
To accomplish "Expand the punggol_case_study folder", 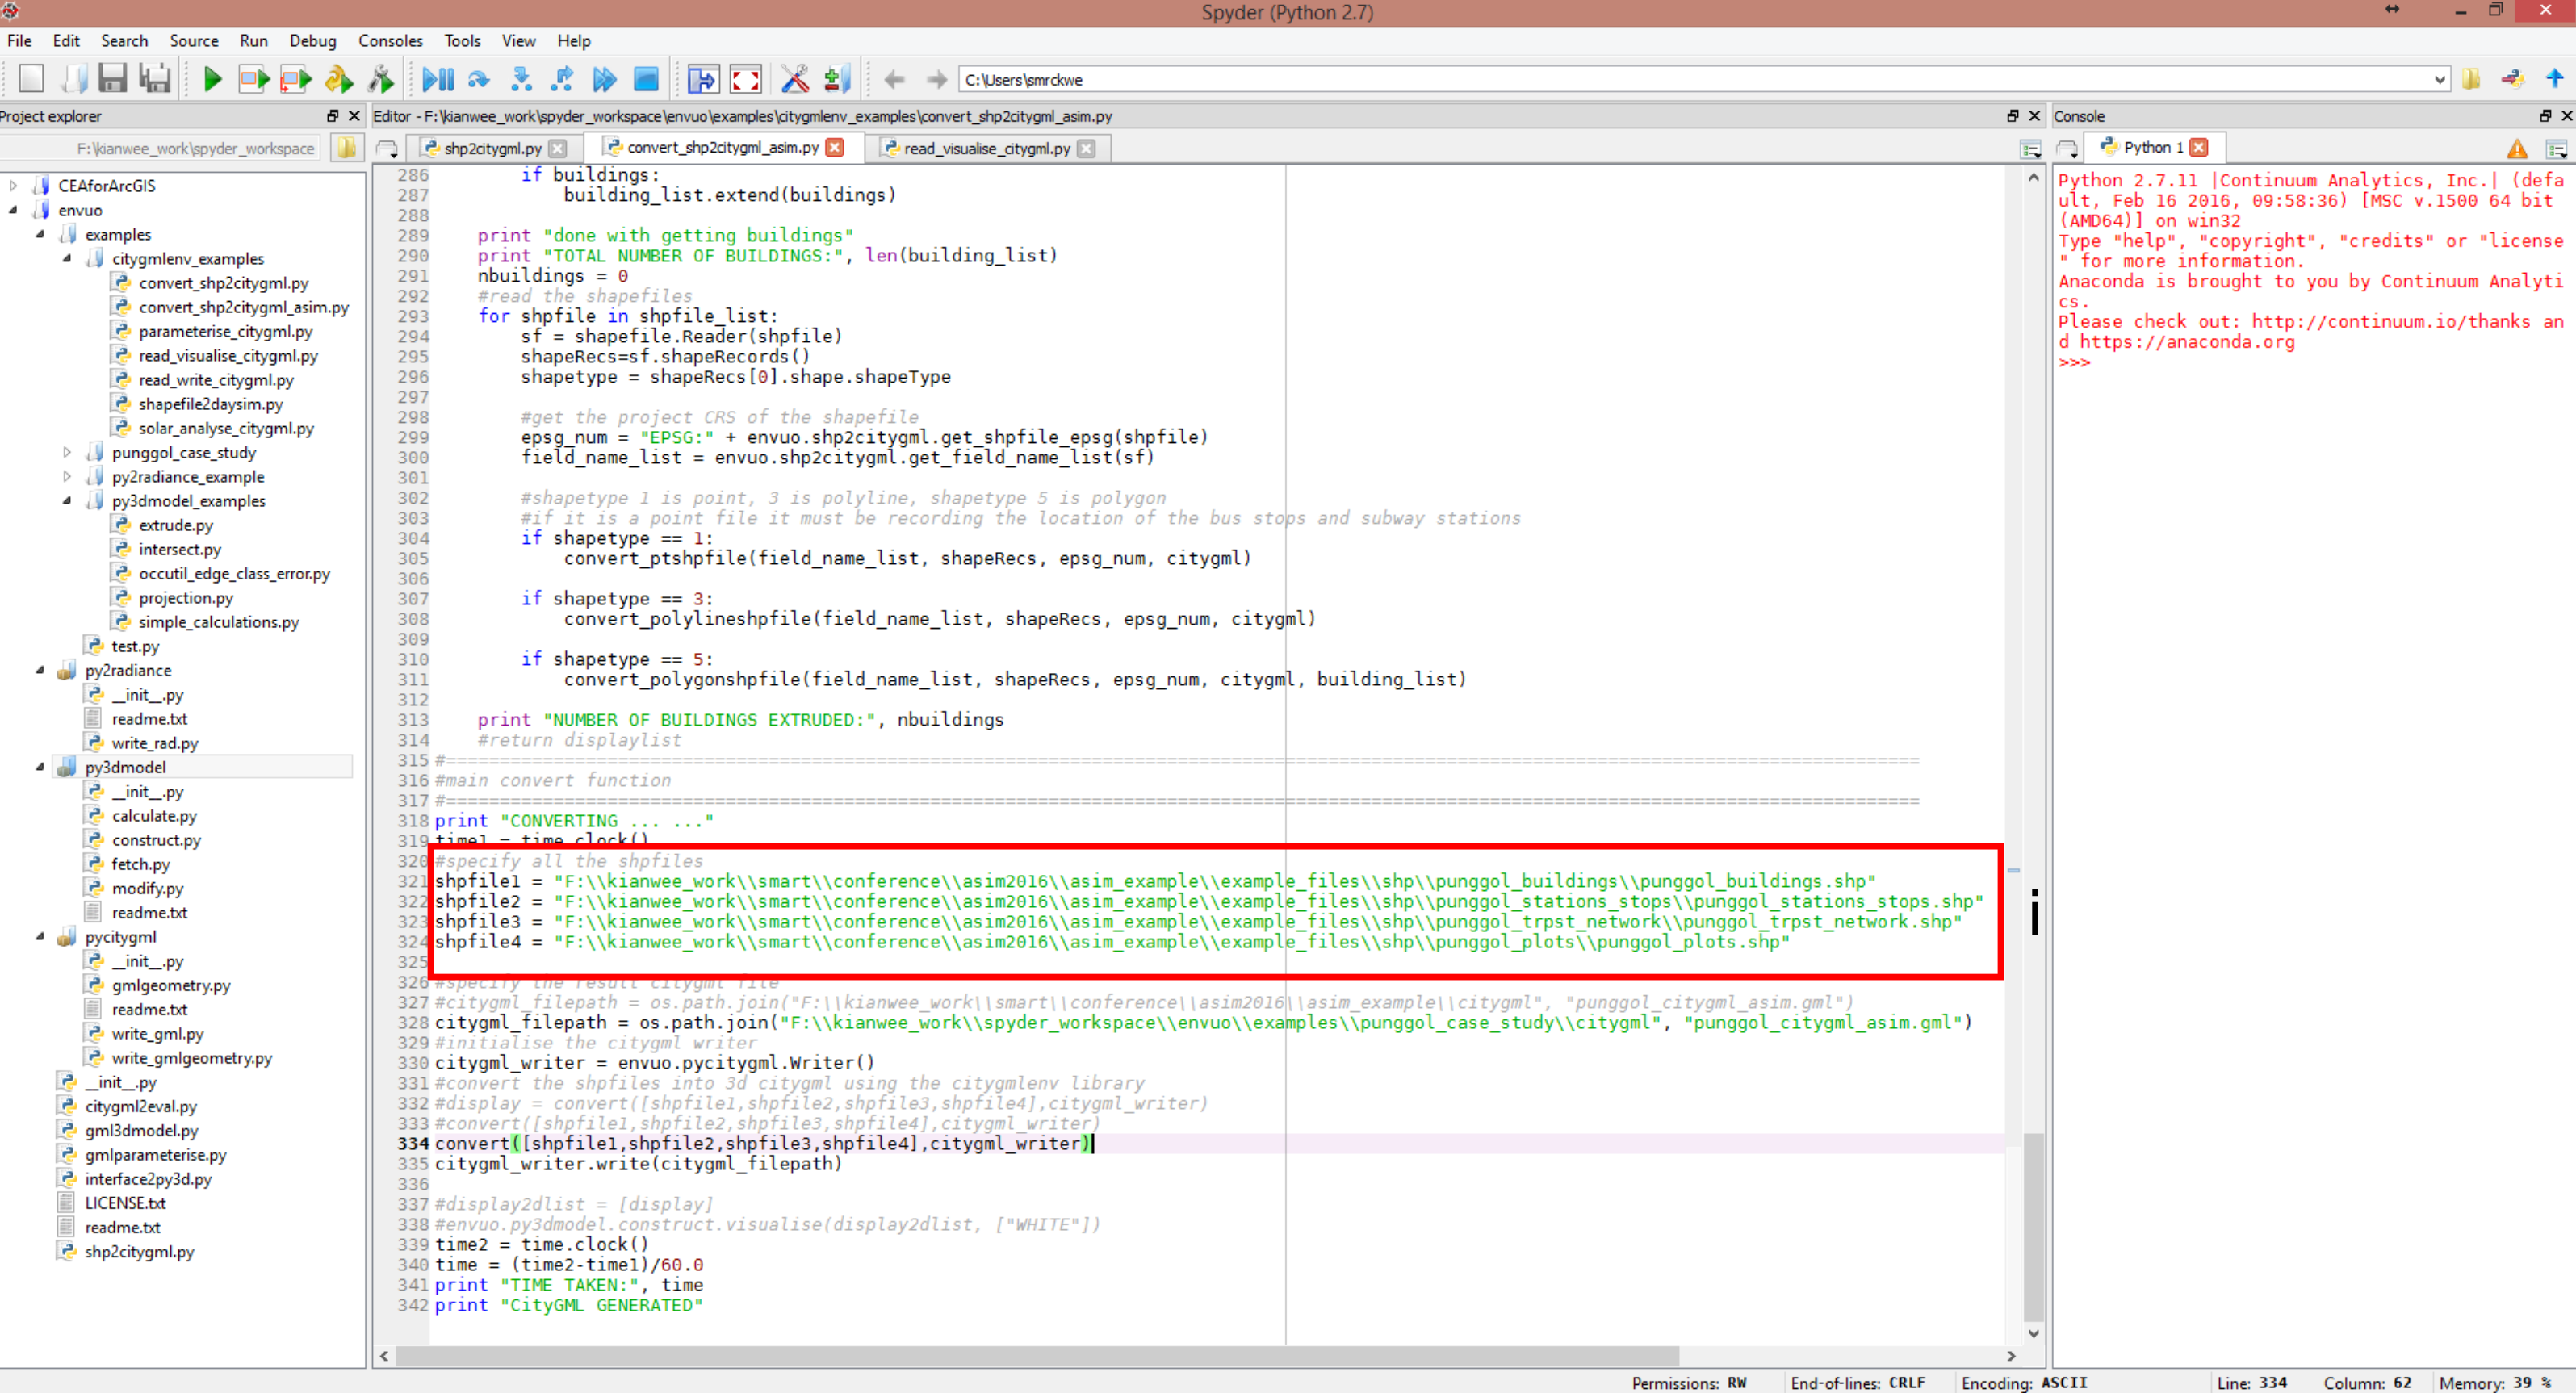I will pyautogui.click(x=67, y=453).
